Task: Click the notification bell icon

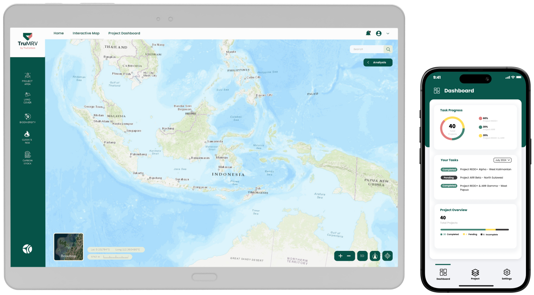Action: click(x=368, y=33)
